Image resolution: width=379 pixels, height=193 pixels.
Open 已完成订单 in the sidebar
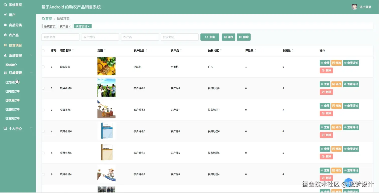[13, 91]
